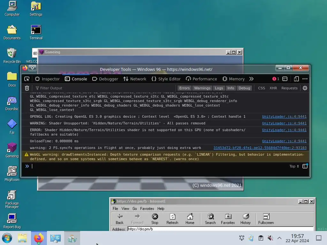Screen dimensions: 327x245
Task: Toggle the Warnings console filter
Action: 202,88
